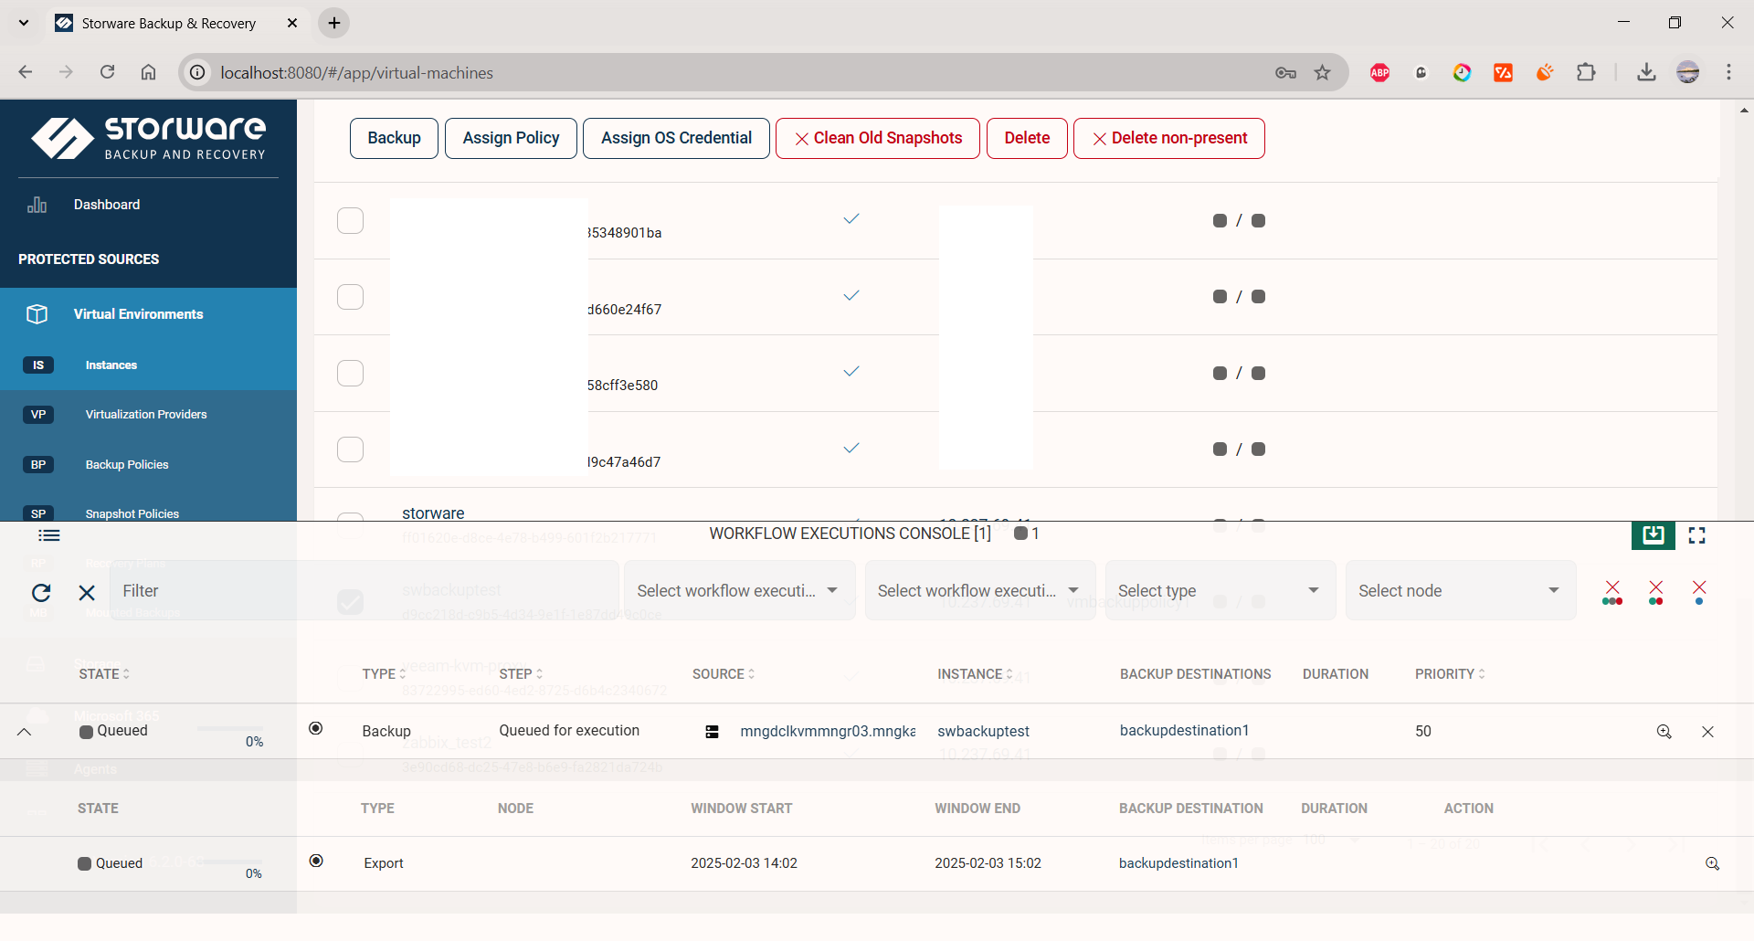Cancel the queued Backup task with X
Image resolution: width=1754 pixels, height=941 pixels.
(1707, 732)
